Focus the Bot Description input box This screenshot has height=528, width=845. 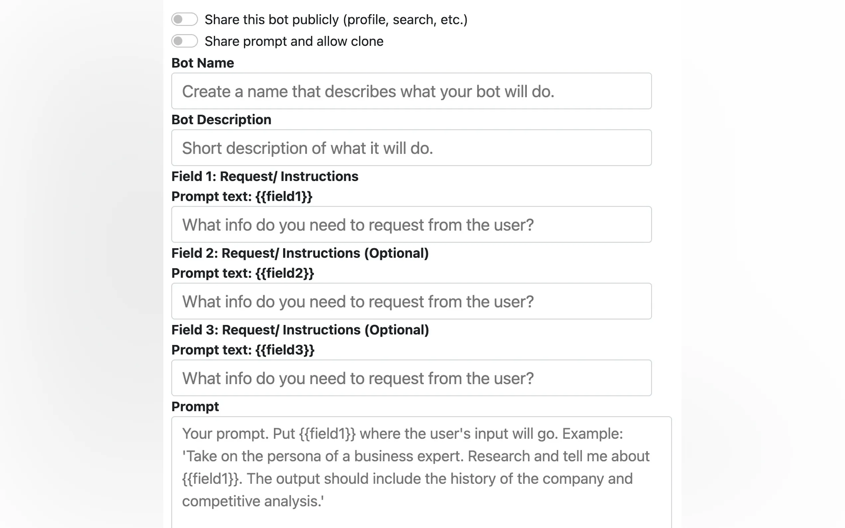pyautogui.click(x=411, y=148)
